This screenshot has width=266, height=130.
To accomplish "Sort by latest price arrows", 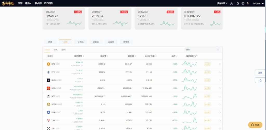I will (x=84, y=56).
